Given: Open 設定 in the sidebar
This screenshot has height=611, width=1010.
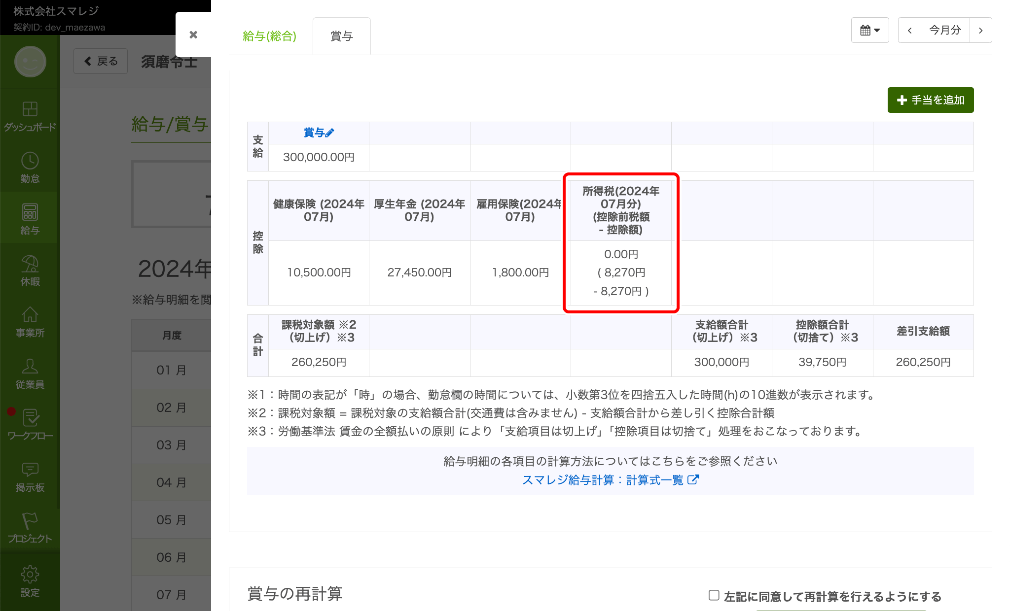Looking at the screenshot, I should pyautogui.click(x=30, y=581).
